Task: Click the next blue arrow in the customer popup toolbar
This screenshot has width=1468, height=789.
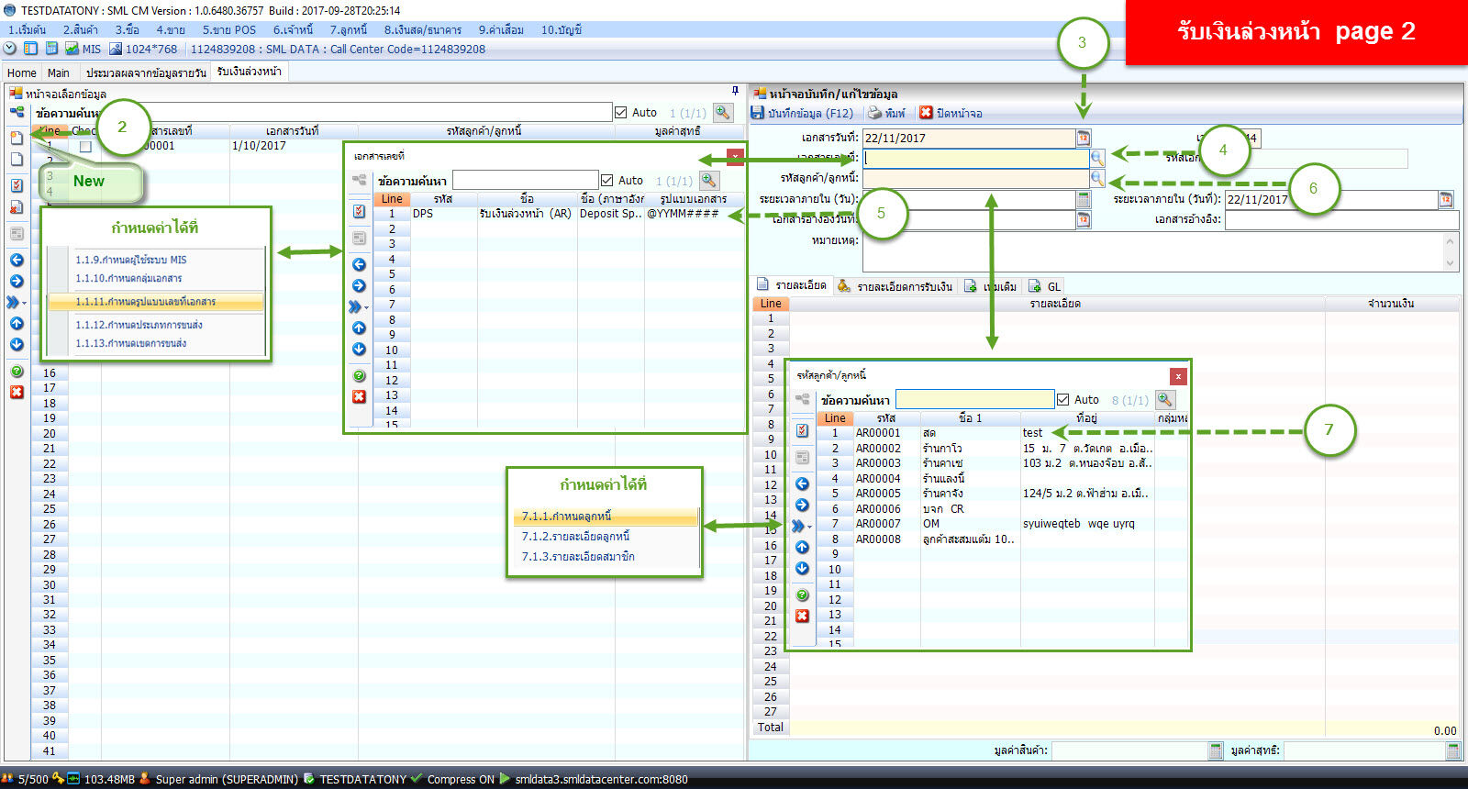Action: click(x=802, y=506)
